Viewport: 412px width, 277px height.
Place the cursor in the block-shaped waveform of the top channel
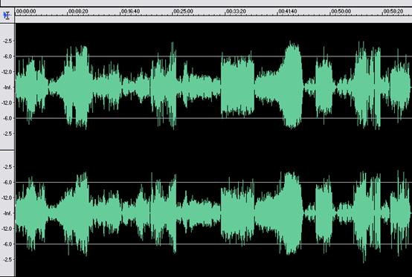pos(237,86)
